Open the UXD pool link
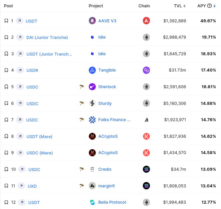Screen dimensions: 221x209 coord(32,186)
